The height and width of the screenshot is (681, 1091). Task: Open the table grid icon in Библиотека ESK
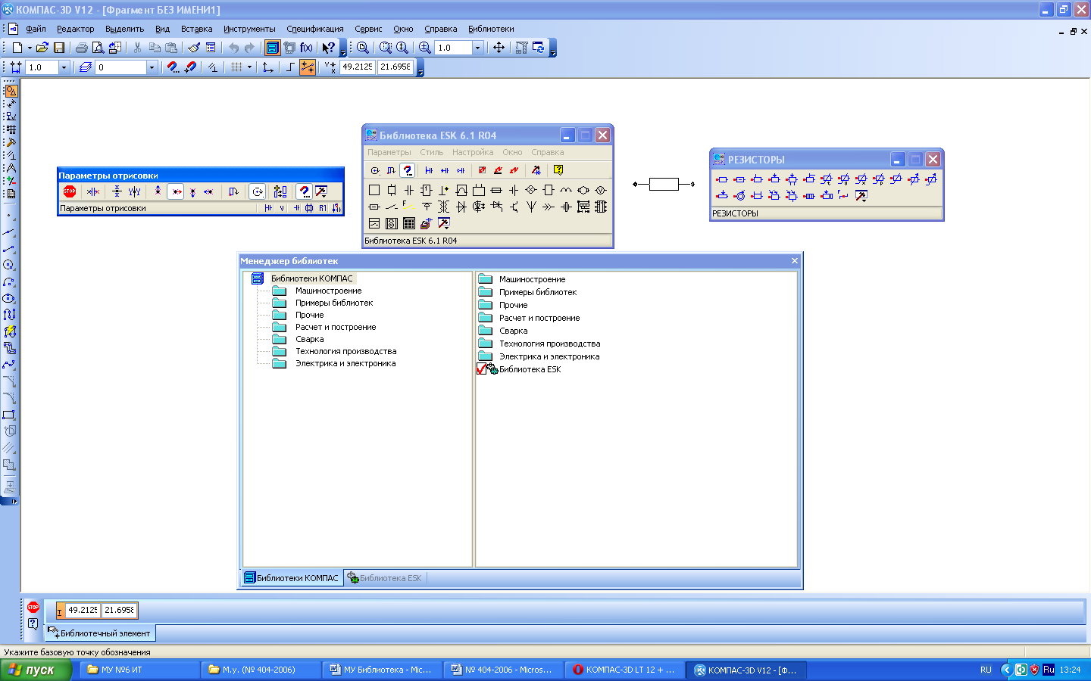409,223
